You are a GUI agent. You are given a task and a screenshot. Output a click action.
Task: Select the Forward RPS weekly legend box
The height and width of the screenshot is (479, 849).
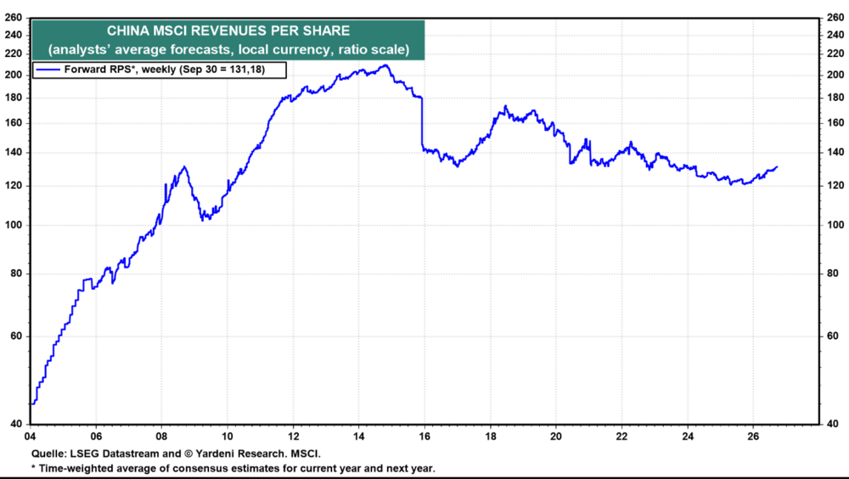pos(160,70)
